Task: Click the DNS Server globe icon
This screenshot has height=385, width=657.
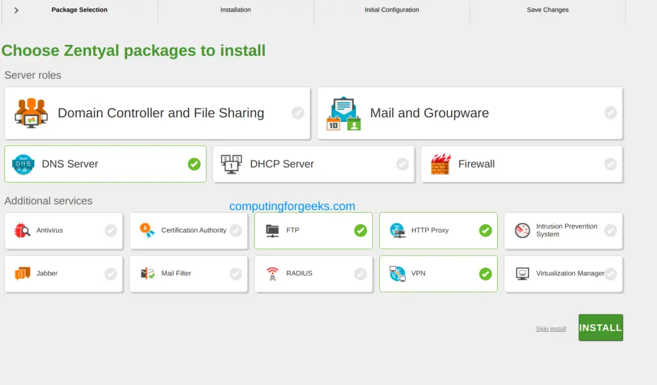Action: 23,164
